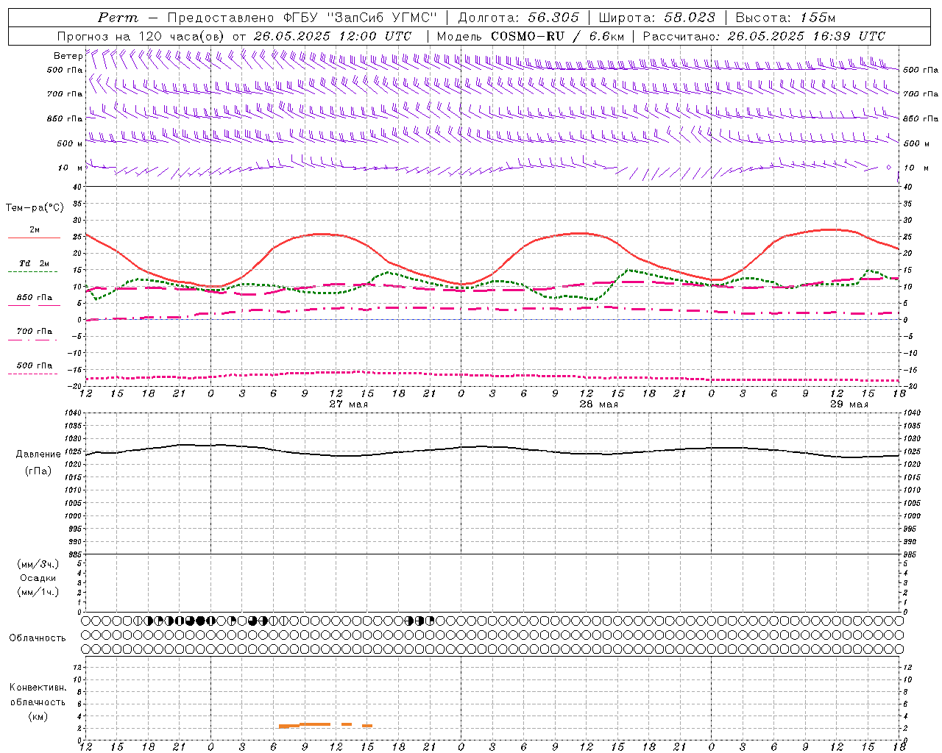Click the diamond calm-wind symbol in 10 м row
This screenshot has width=942, height=753.
(888, 168)
